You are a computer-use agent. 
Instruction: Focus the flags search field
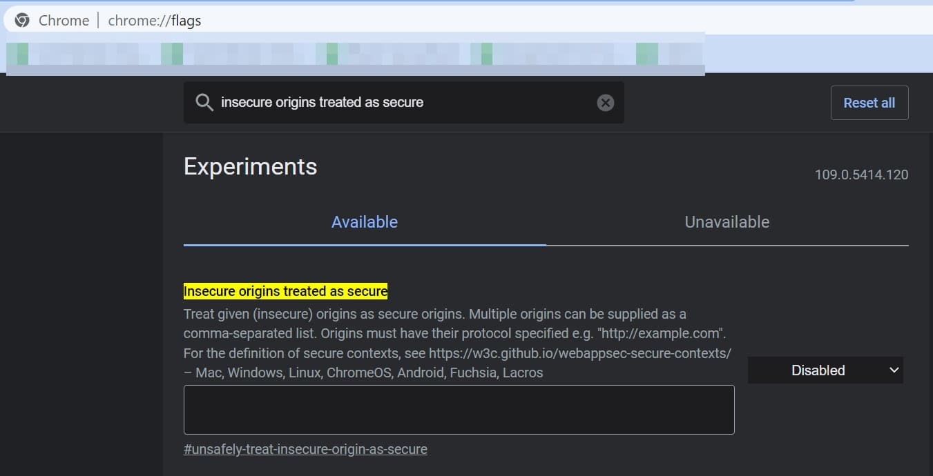[404, 103]
